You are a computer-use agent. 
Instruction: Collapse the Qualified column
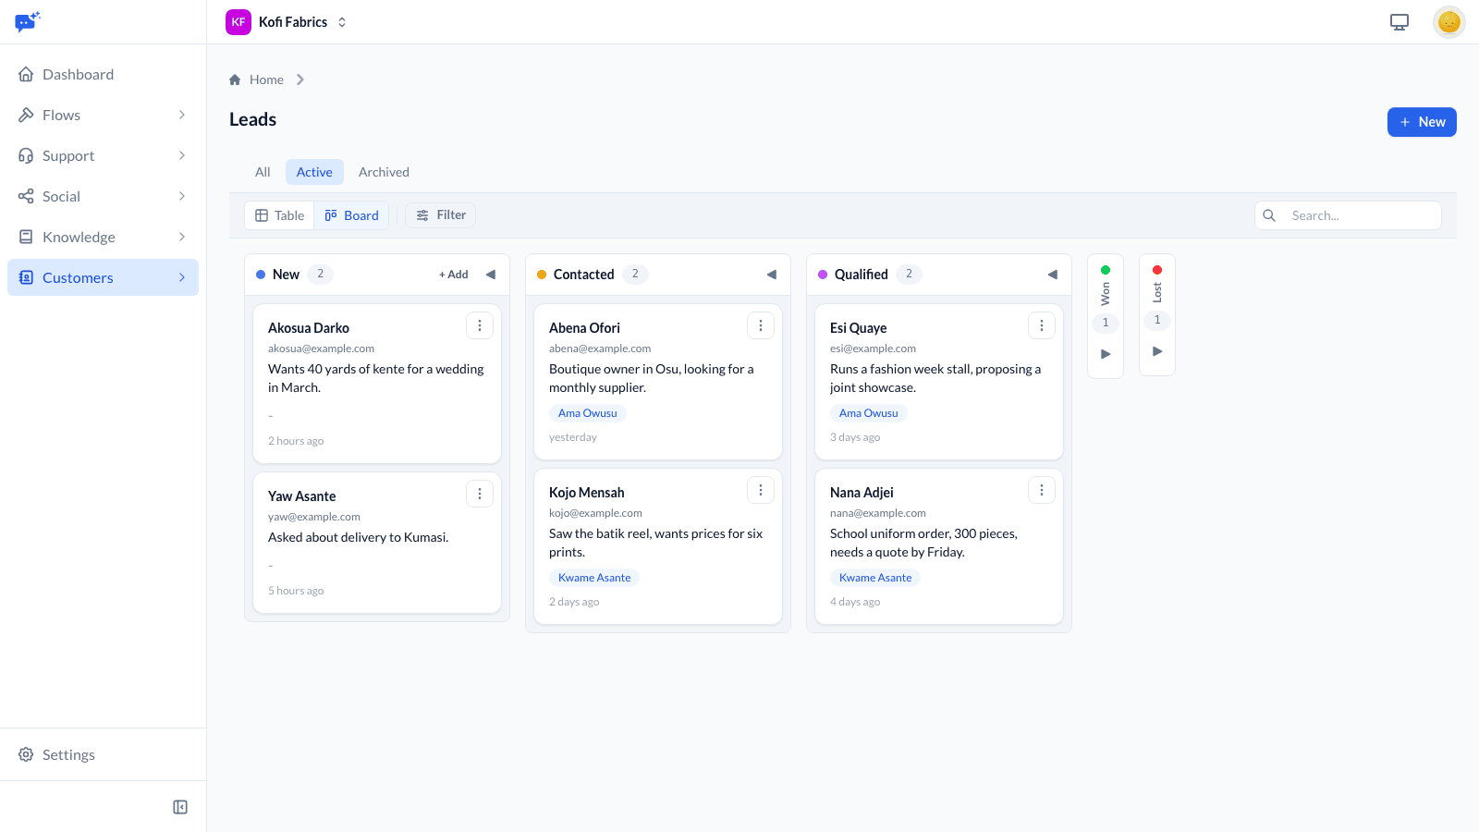1053,275
